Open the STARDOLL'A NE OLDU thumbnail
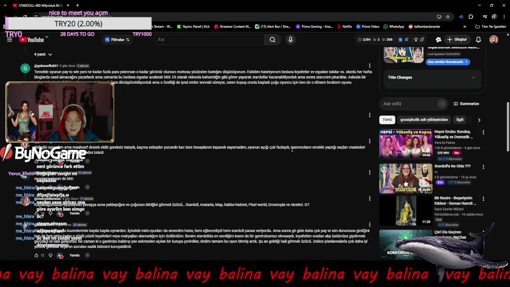This screenshot has width=510, height=287. coord(404,55)
